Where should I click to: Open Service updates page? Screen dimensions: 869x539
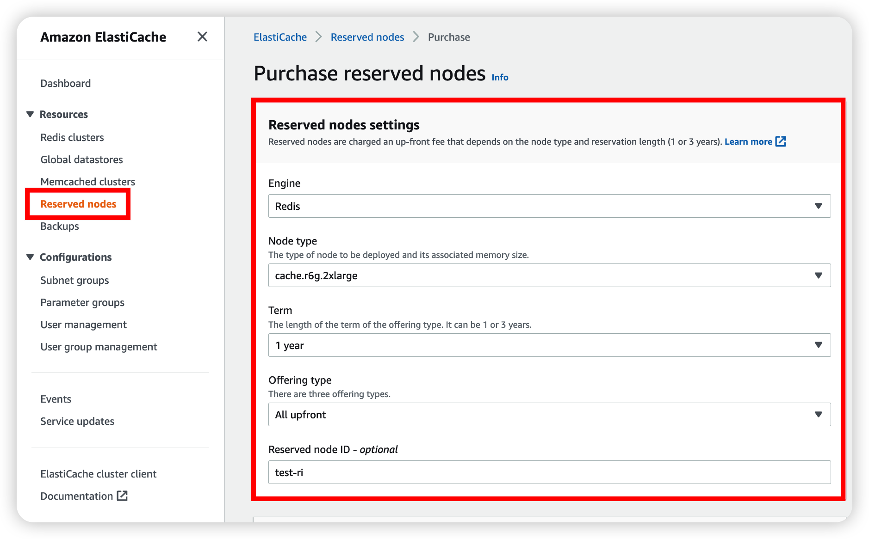(x=77, y=421)
